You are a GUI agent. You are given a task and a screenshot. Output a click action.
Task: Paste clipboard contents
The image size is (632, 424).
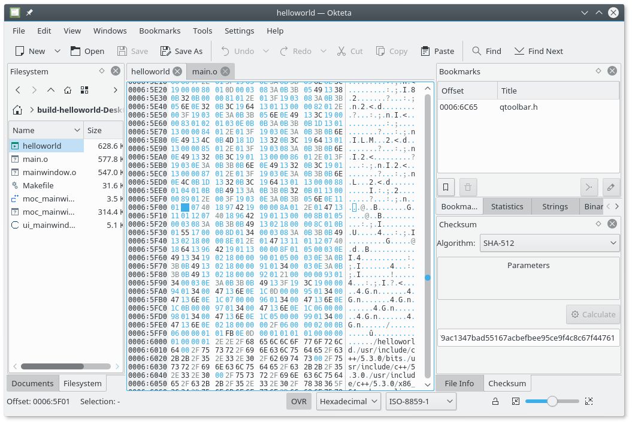(437, 51)
